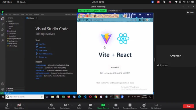Viewport: 196px width, 110px height.
Task: Open VS Code from the Windows taskbar
Action: [85, 97]
